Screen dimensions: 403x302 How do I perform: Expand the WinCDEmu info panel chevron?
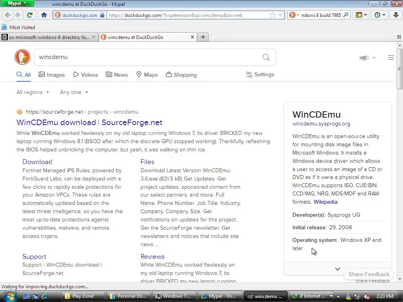point(337,269)
